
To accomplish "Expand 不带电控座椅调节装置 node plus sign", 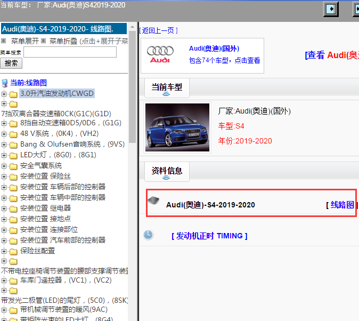I will coord(4,261).
